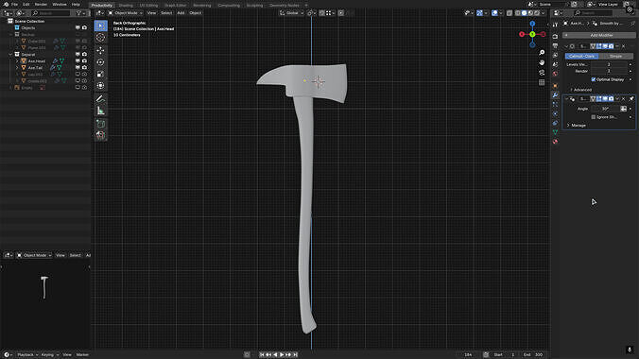Open the Object properties orange square tab

click(555, 86)
